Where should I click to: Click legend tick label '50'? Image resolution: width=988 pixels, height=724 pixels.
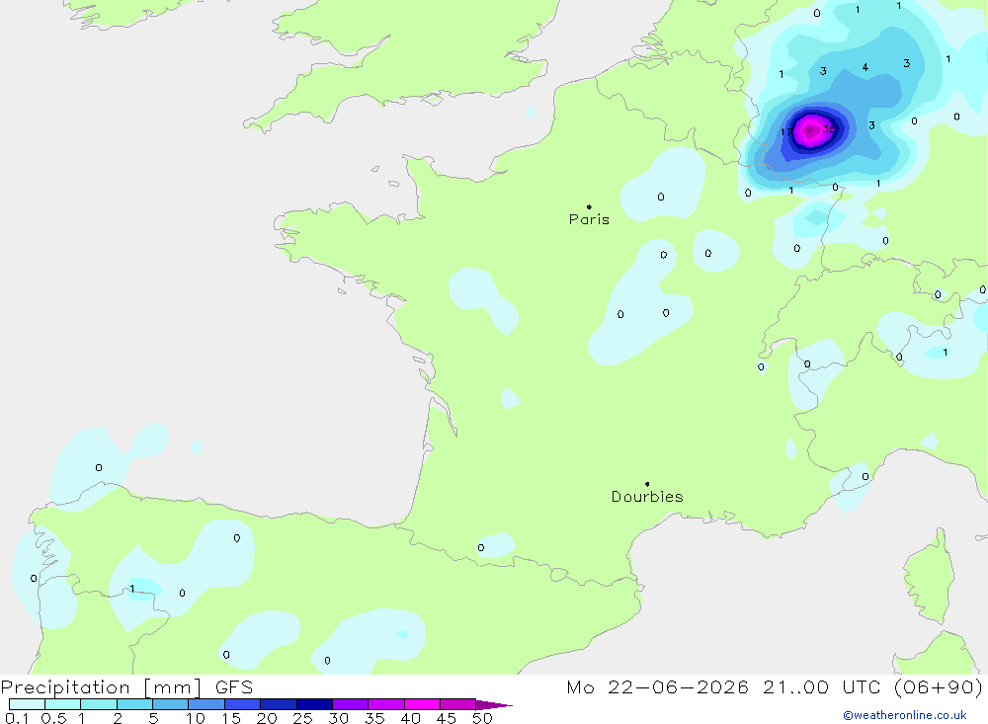click(x=482, y=718)
